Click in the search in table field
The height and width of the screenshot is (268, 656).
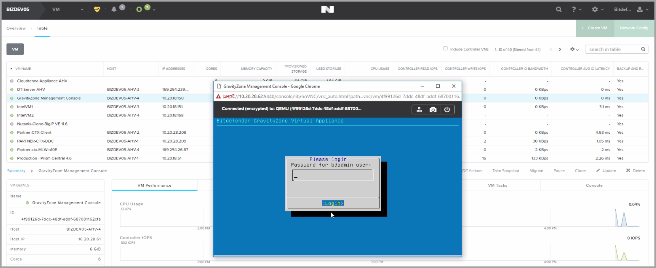[x=612, y=49]
